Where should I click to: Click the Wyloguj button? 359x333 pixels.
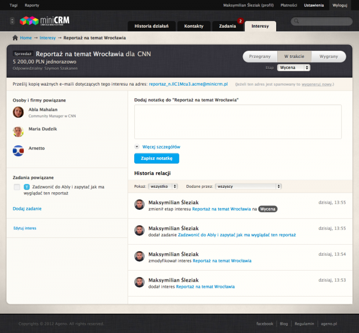340,5
